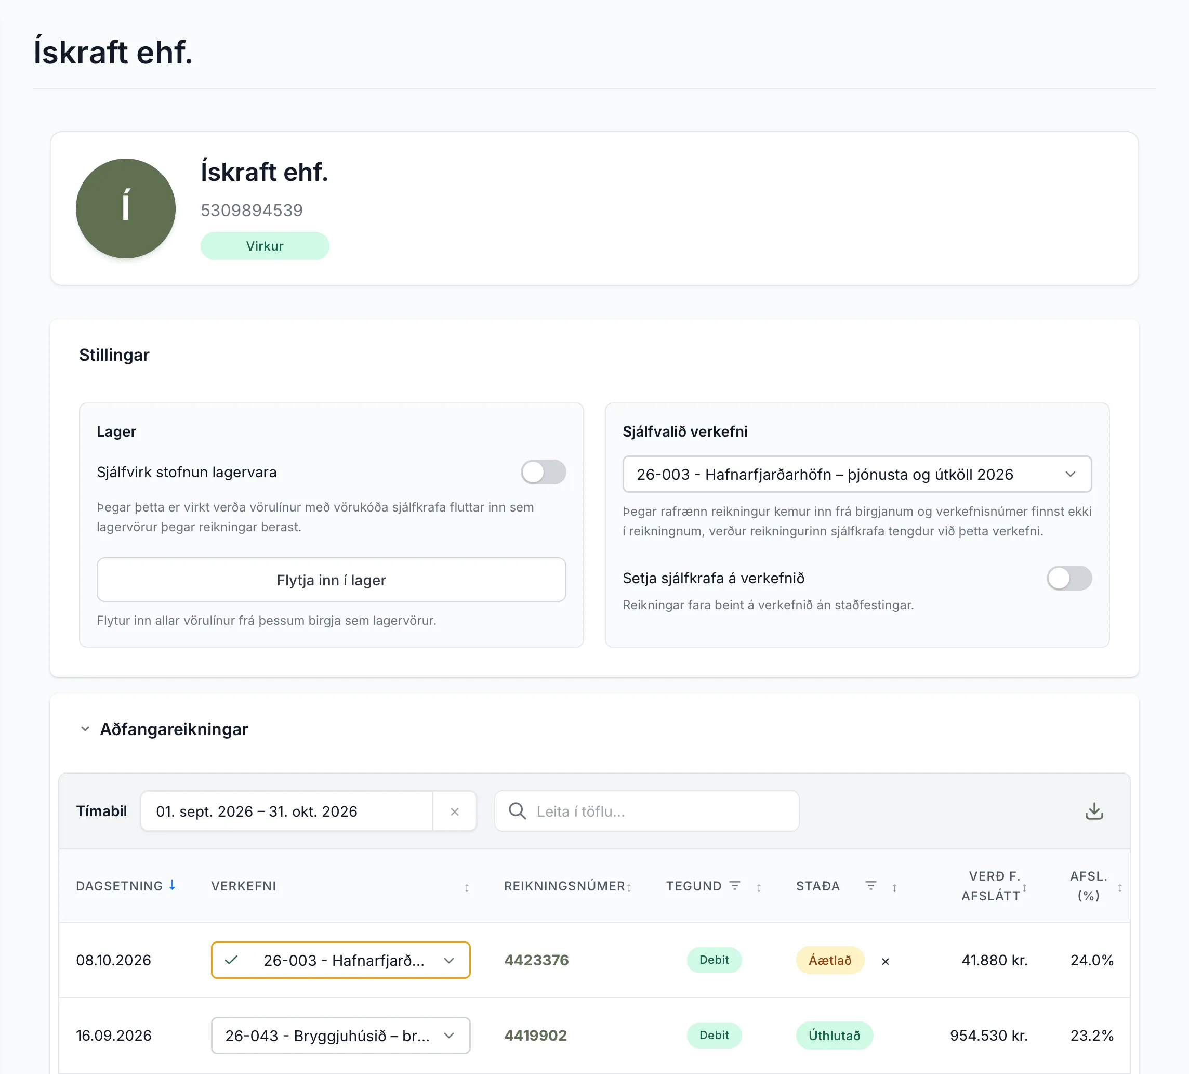Screen dimensions: 1189x1074
Task: Click the search magnifier icon
Action: click(517, 811)
